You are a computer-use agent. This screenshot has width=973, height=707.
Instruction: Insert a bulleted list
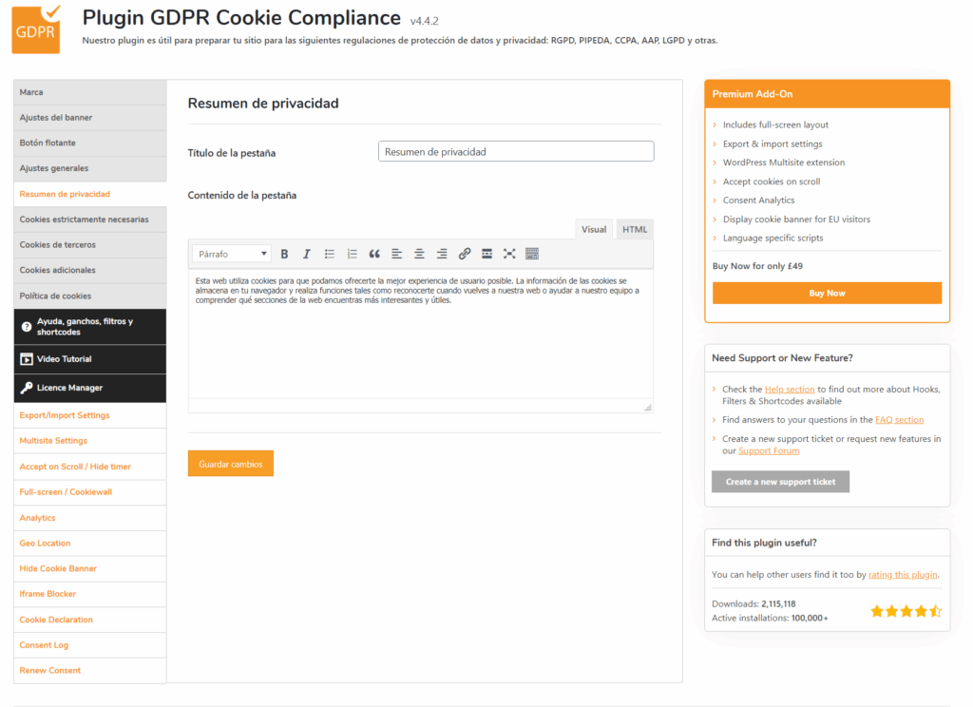pos(329,254)
